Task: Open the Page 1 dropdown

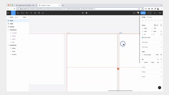Action: (x=25, y=17)
